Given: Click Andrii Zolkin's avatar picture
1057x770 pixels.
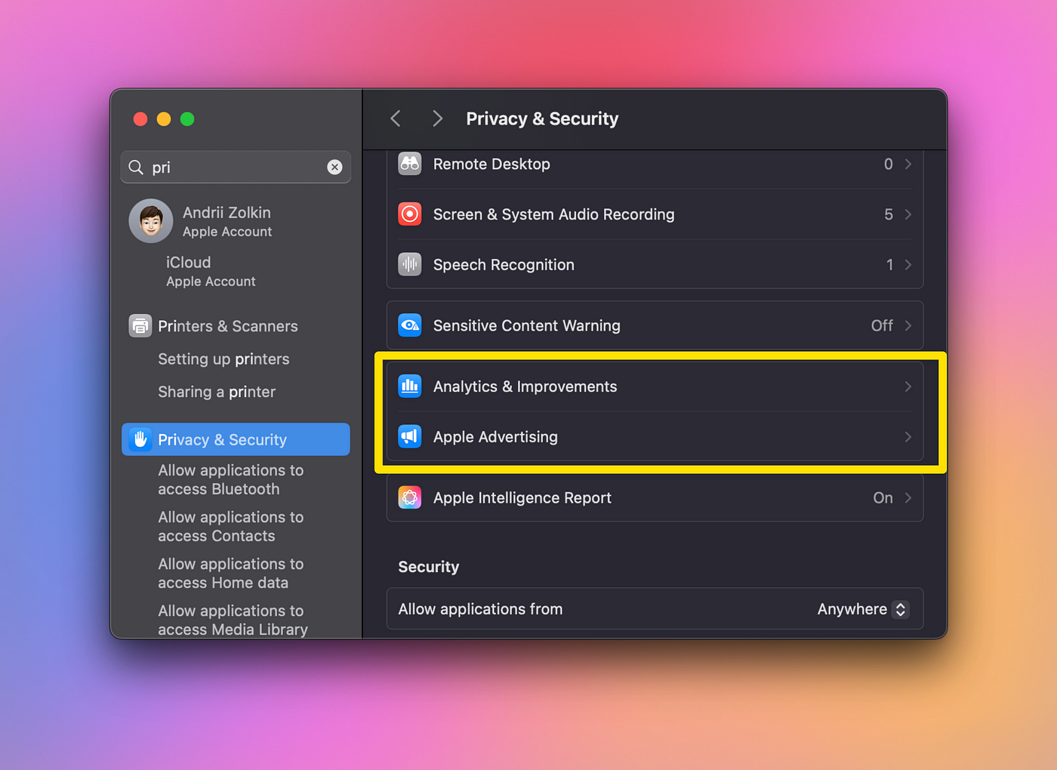Looking at the screenshot, I should coord(151,221).
